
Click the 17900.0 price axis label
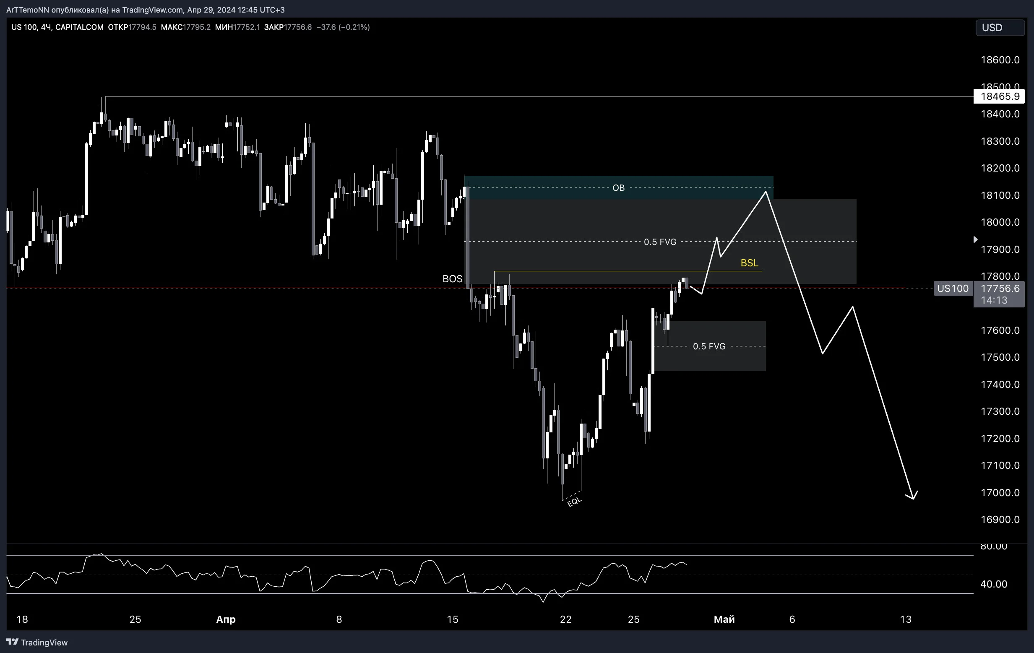[1000, 250]
